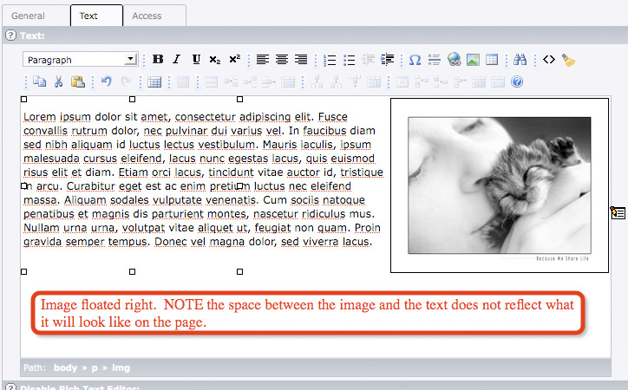Click the cut scissors icon
This screenshot has width=628, height=390.
(x=59, y=82)
